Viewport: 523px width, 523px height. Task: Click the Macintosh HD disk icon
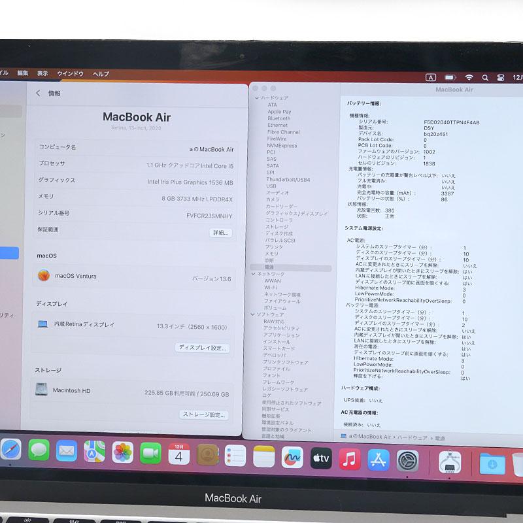(x=41, y=390)
